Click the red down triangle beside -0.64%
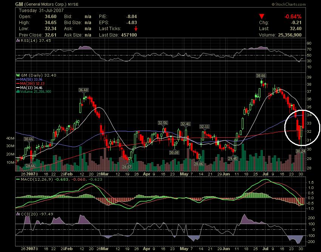The height and width of the screenshot is (252, 321). click(262, 16)
